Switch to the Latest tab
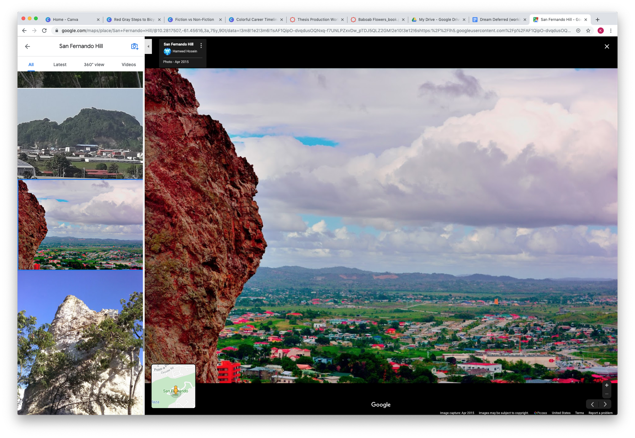Screen dimensions: 635x438 [x=60, y=65]
